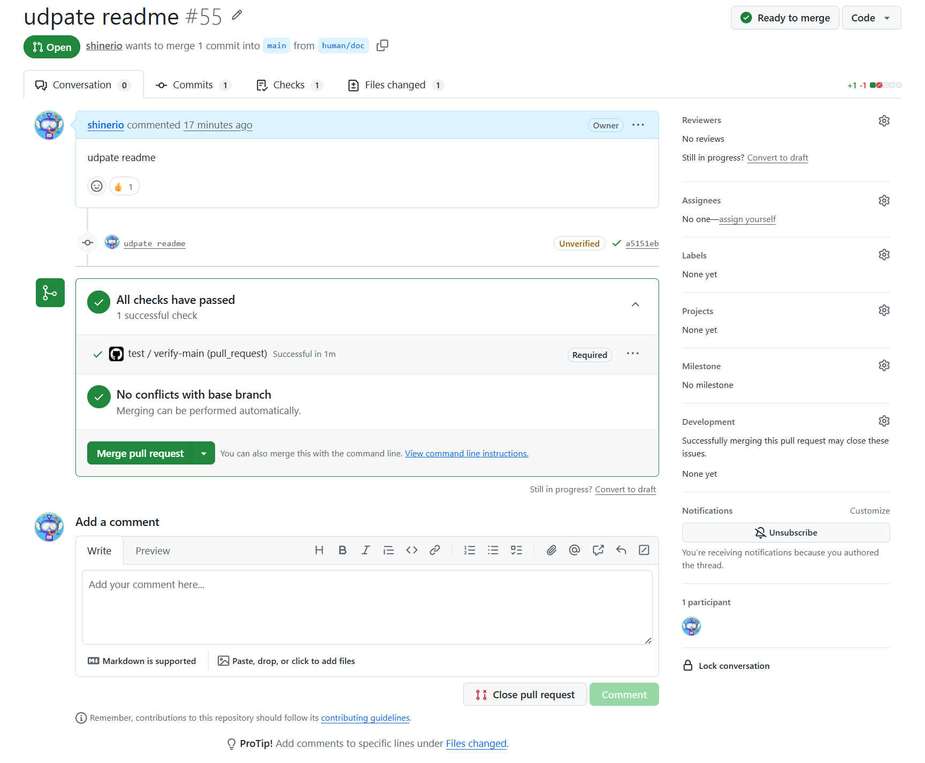The height and width of the screenshot is (763, 925).
Task: Click the attach files paperclip icon
Action: coord(551,550)
